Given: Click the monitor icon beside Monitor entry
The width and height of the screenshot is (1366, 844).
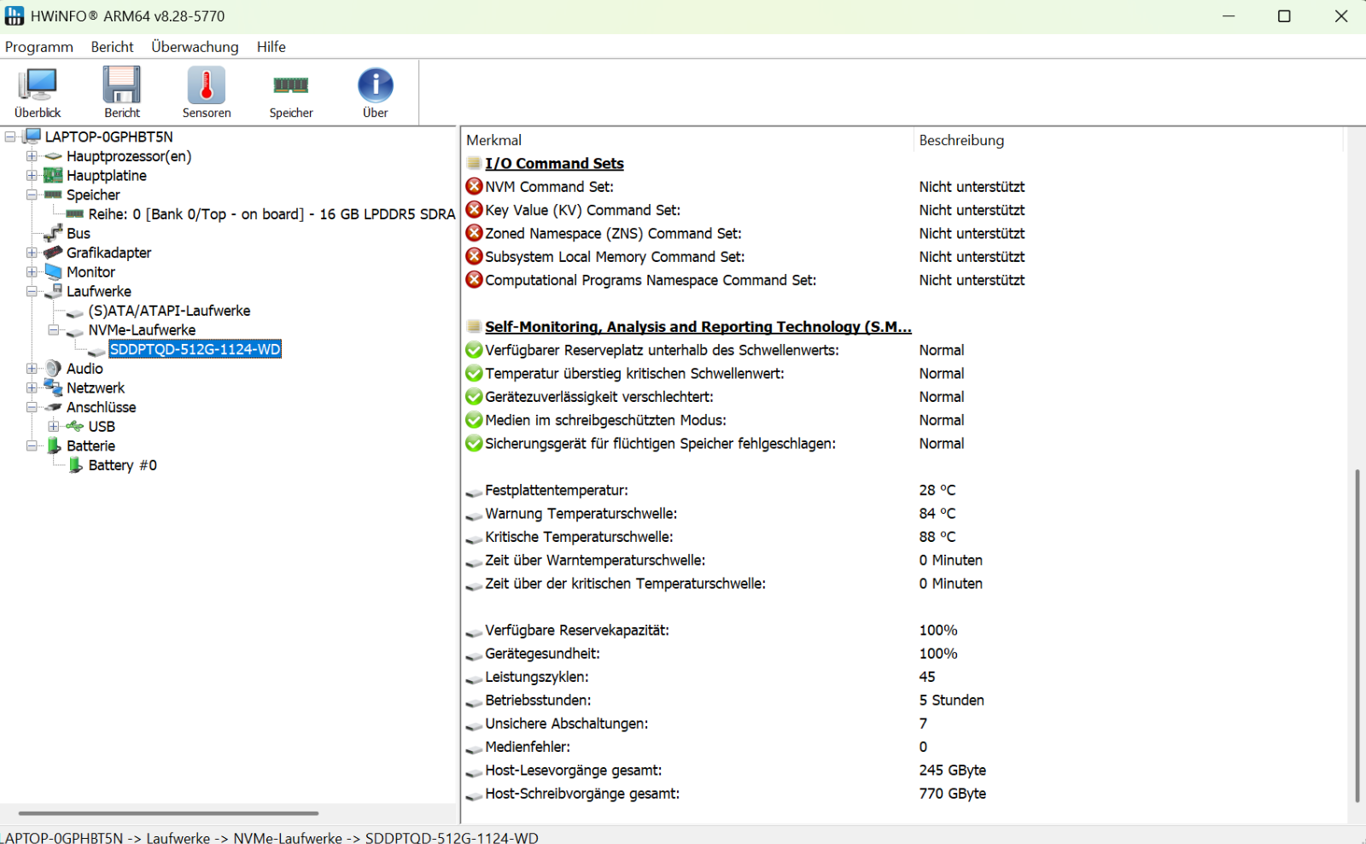Looking at the screenshot, I should [x=53, y=272].
